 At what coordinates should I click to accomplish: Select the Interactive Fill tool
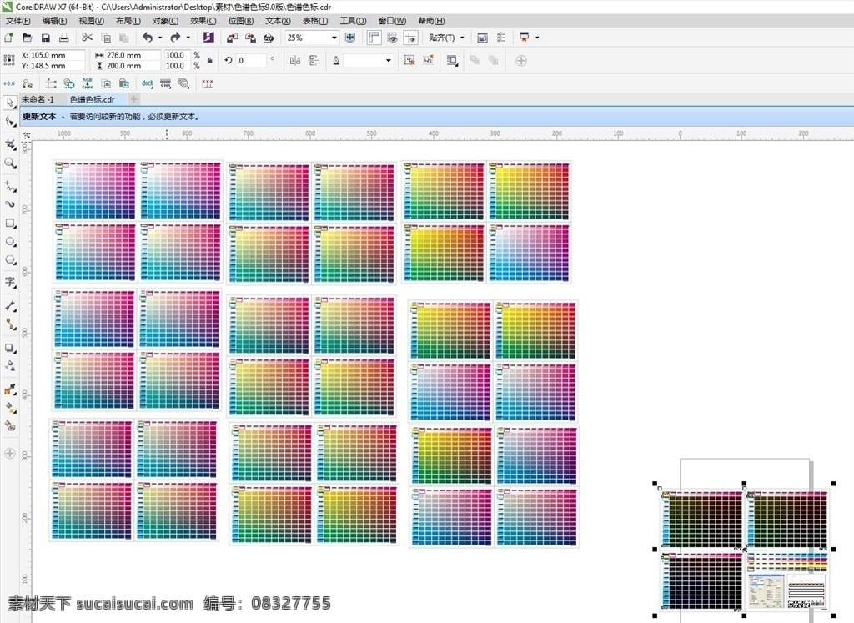(10, 407)
